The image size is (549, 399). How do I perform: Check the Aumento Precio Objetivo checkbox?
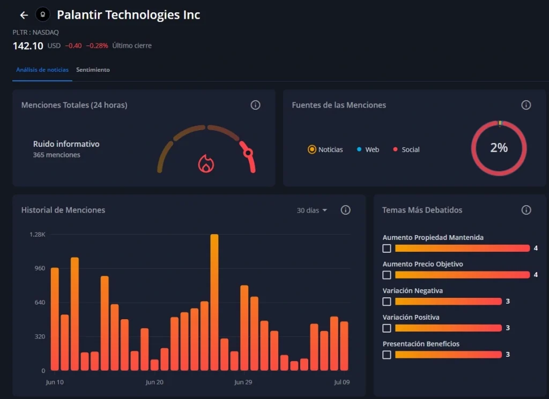pos(387,275)
